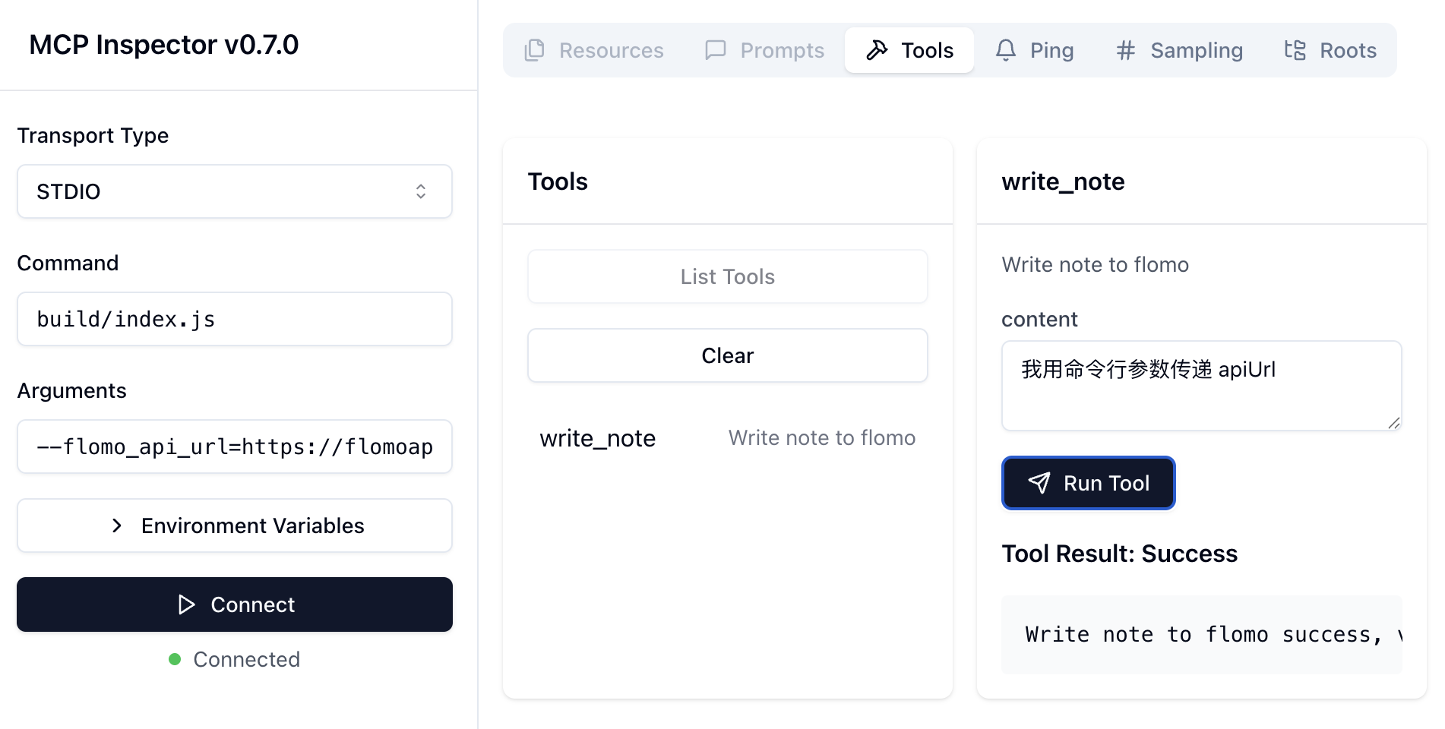Click the play triangle icon on Connect
Viewport: 1445px width, 729px height.
186,604
